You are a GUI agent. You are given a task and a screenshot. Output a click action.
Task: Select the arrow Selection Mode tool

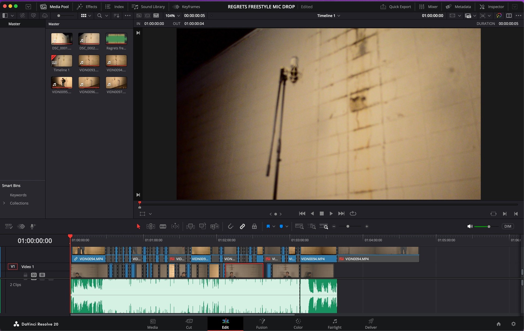point(138,226)
